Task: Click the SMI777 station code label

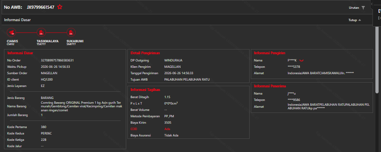Action: [x=71, y=44]
